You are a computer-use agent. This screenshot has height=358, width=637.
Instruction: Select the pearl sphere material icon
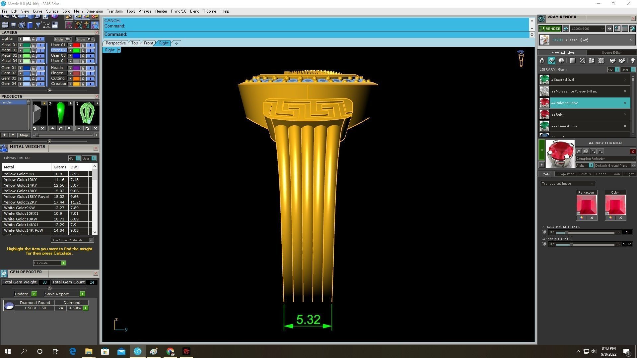click(x=561, y=61)
